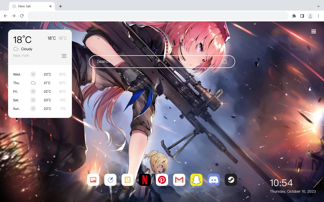Open the Photos gallery shortcut icon

93,180
